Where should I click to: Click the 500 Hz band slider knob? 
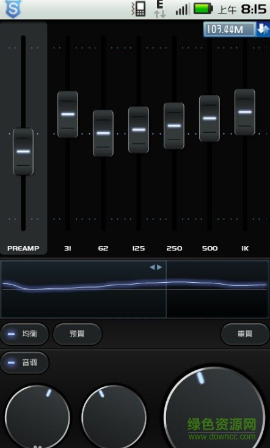tap(210, 118)
